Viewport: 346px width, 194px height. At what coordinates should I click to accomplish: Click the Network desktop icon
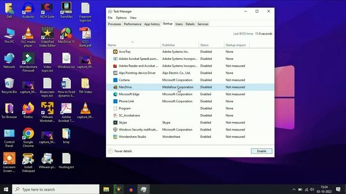coord(9,60)
